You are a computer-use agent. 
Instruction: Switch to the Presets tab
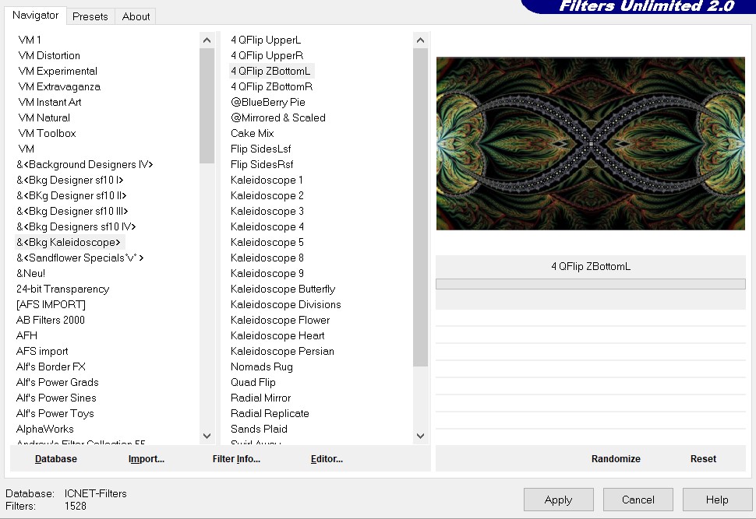coord(90,16)
